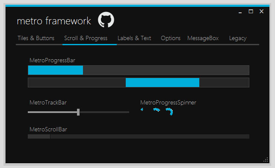Click the first MetroProgressBar with left fill
The width and height of the screenshot is (275, 168).
coord(139,70)
